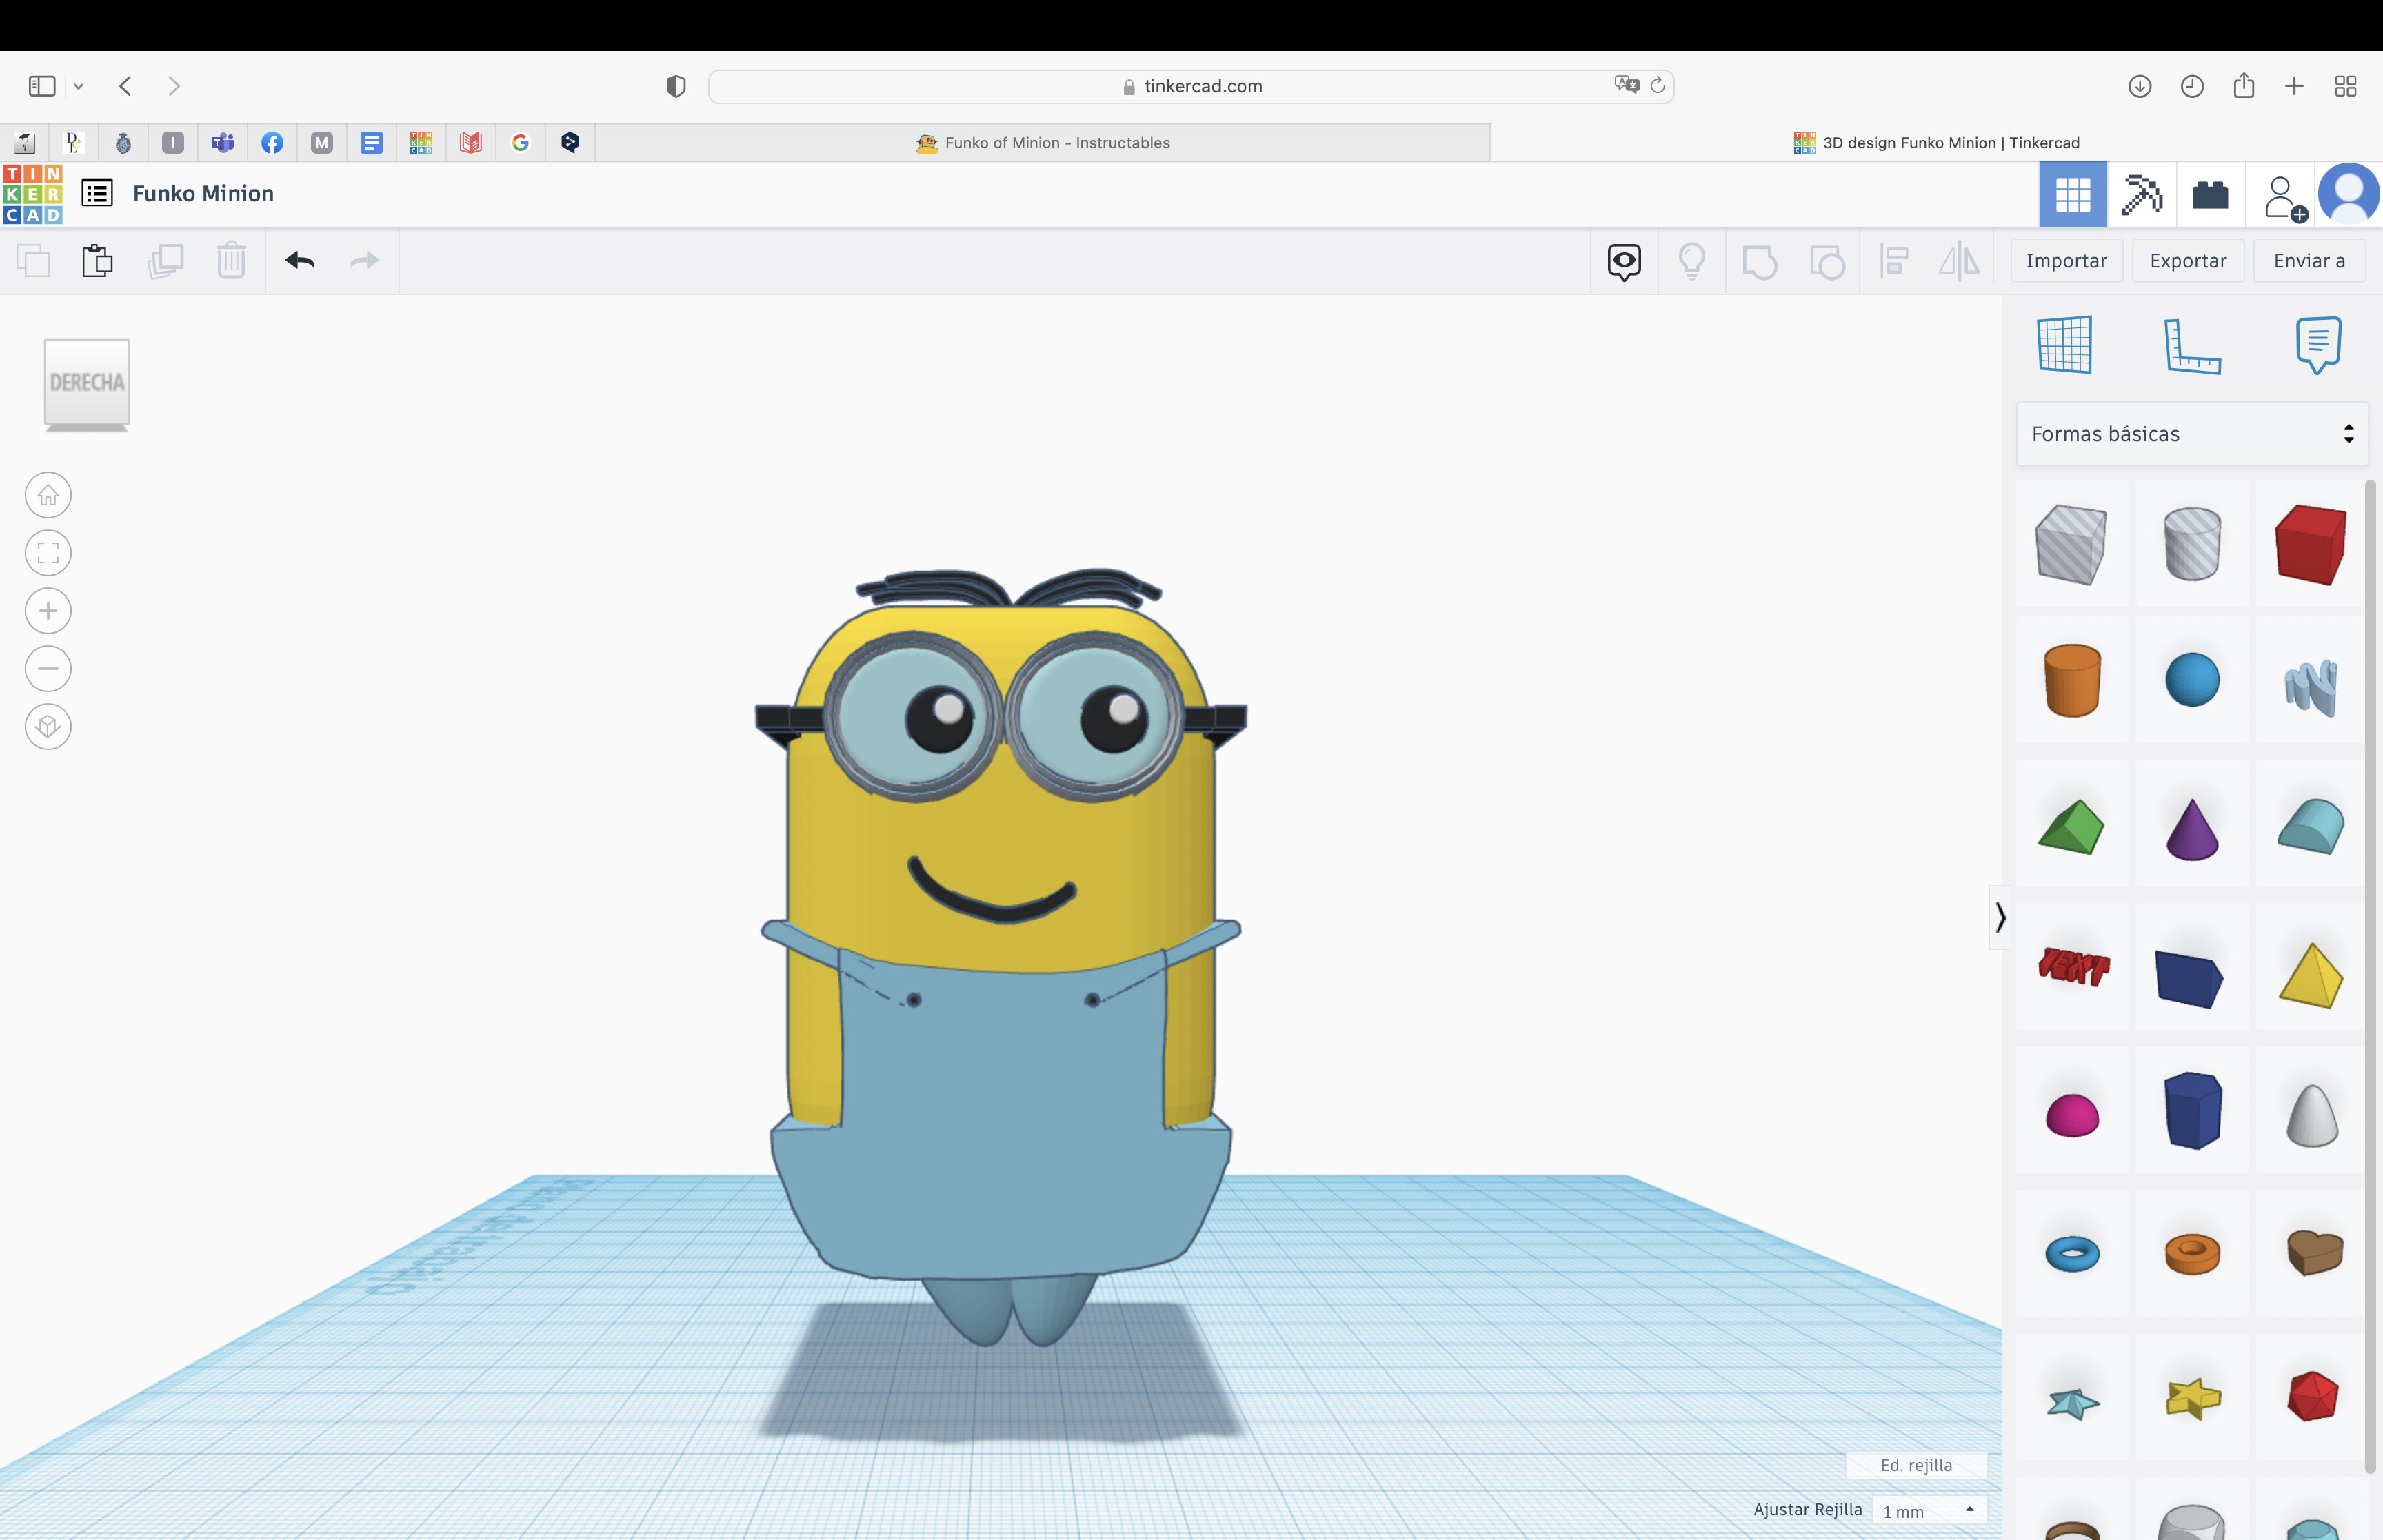The image size is (2383, 1540).
Task: Open the Bricks mode icon
Action: coord(2210,194)
